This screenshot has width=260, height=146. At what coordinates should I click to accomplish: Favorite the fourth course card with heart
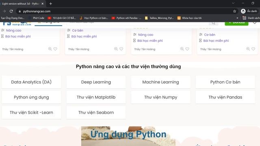tap(253, 49)
